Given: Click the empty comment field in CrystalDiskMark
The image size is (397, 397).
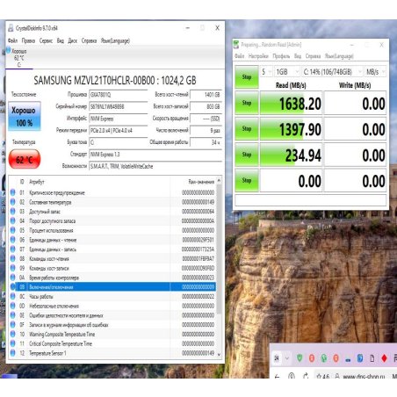Looking at the screenshot, I should point(310,200).
